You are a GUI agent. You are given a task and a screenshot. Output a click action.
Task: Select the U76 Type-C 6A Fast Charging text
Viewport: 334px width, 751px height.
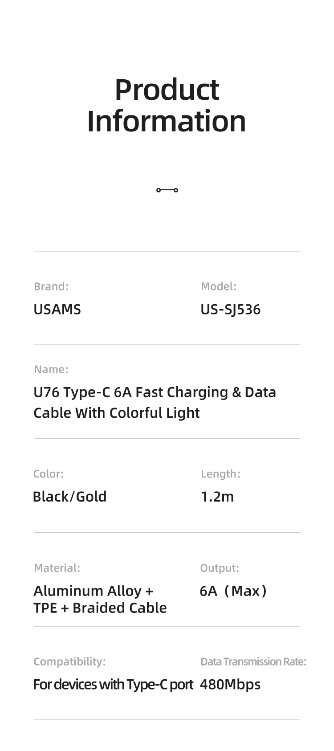coord(130,392)
